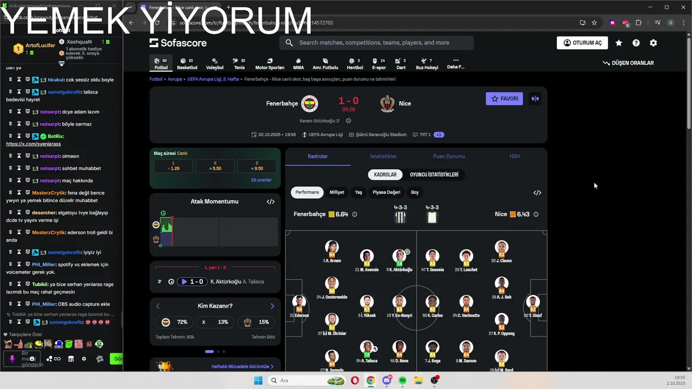
Task: Open the emoji picker in the Kick chat input
Action: pos(32,358)
